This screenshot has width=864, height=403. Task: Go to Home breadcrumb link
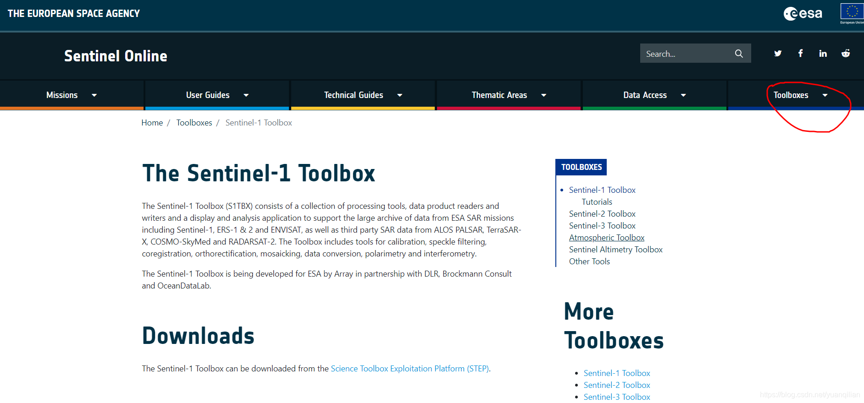[152, 123]
